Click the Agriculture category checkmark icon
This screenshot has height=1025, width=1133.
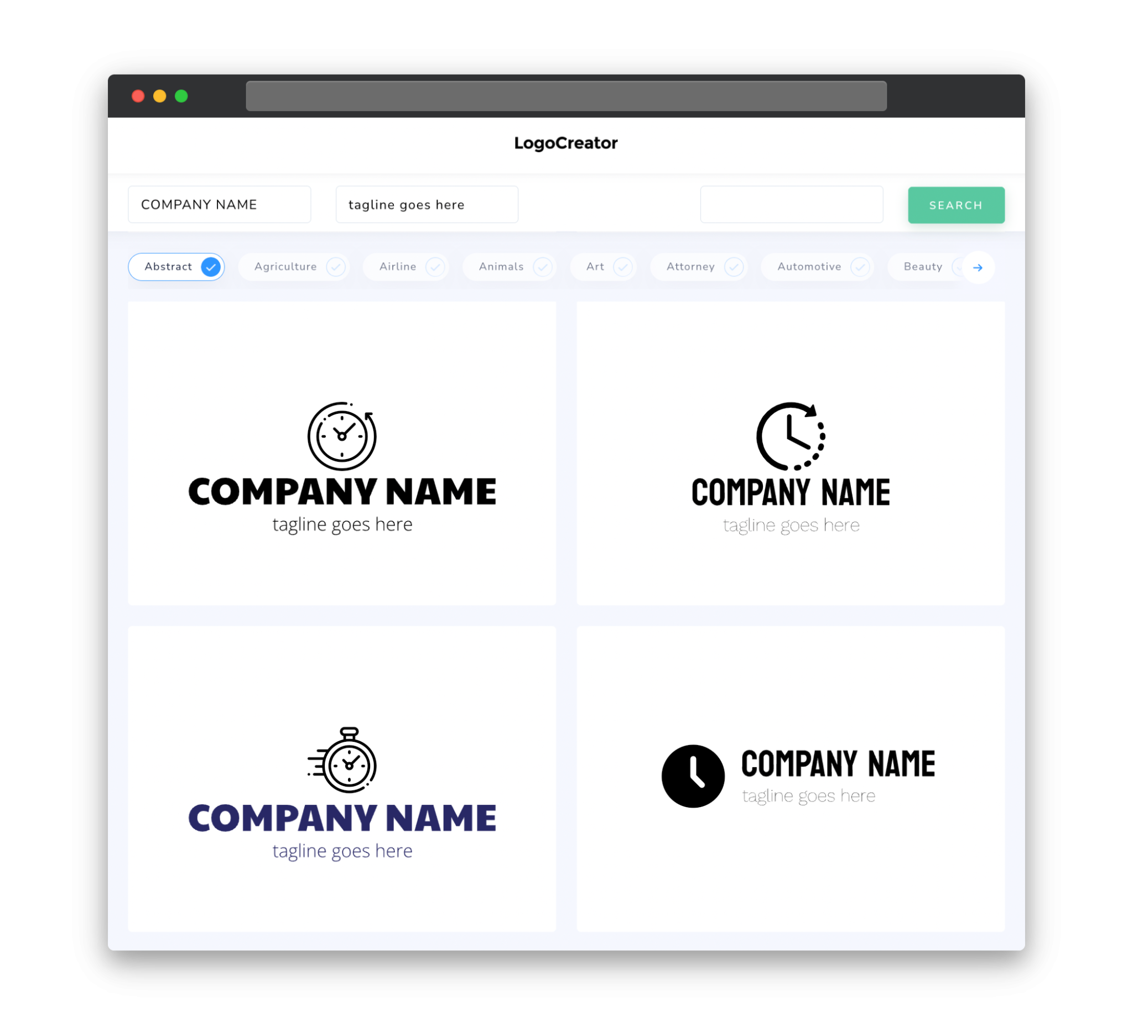336,267
